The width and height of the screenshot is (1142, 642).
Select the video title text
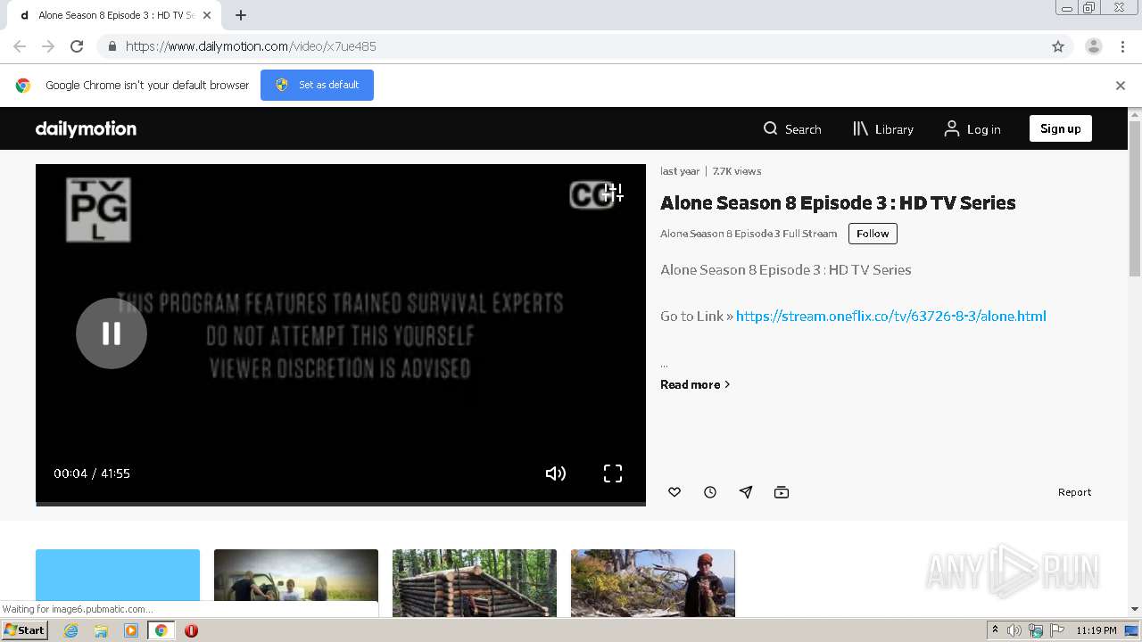pos(838,202)
